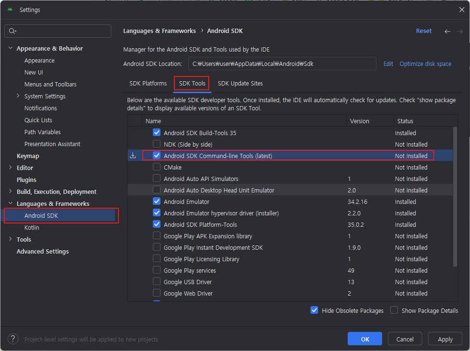The width and height of the screenshot is (470, 351).
Task: Click the Status column header
Action: point(425,121)
